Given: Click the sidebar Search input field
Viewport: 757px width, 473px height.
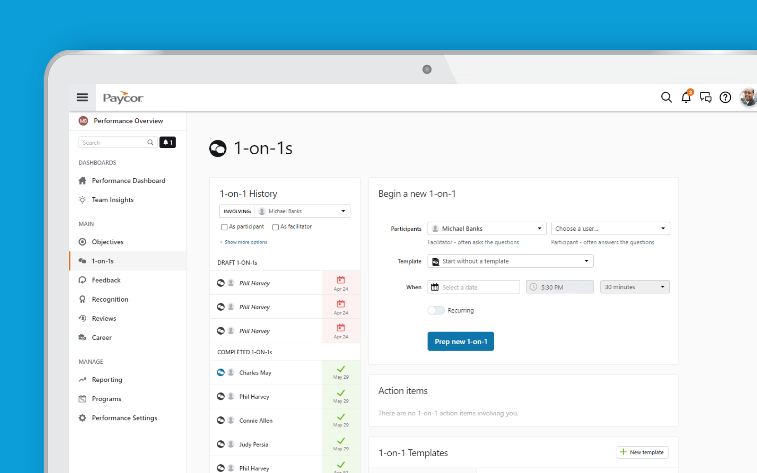Looking at the screenshot, I should [x=118, y=142].
